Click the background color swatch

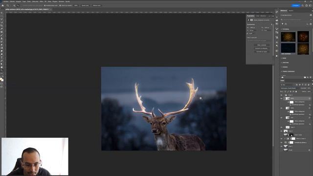tap(2, 80)
